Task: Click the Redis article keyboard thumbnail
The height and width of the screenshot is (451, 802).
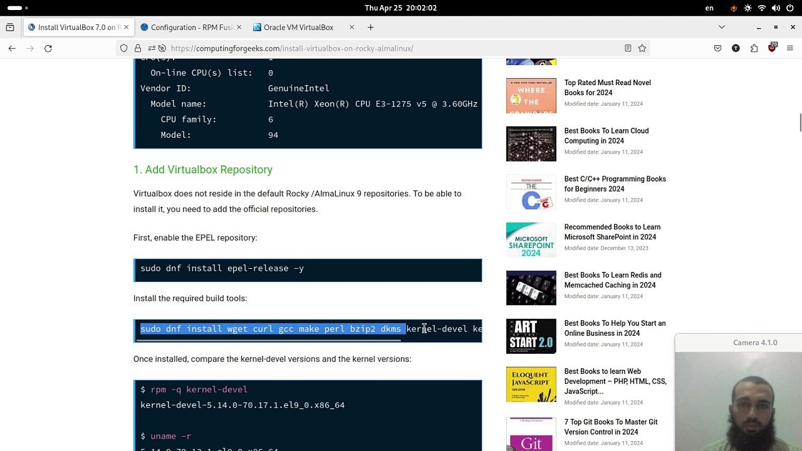Action: coord(531,288)
